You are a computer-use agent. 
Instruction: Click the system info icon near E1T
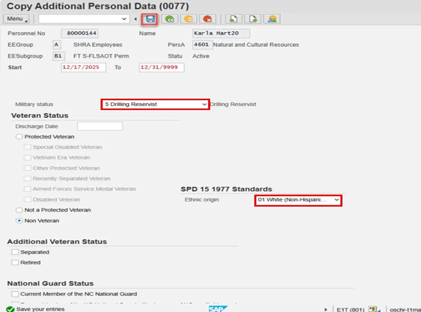(x=372, y=309)
